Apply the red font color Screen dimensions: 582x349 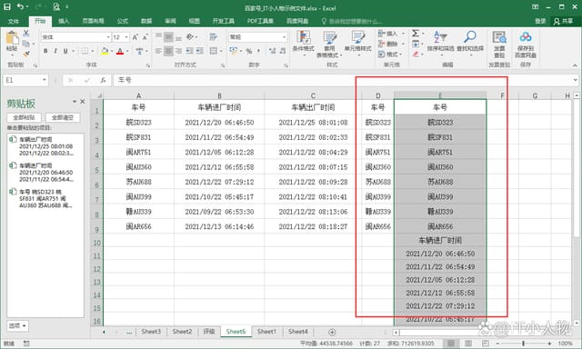click(x=120, y=51)
